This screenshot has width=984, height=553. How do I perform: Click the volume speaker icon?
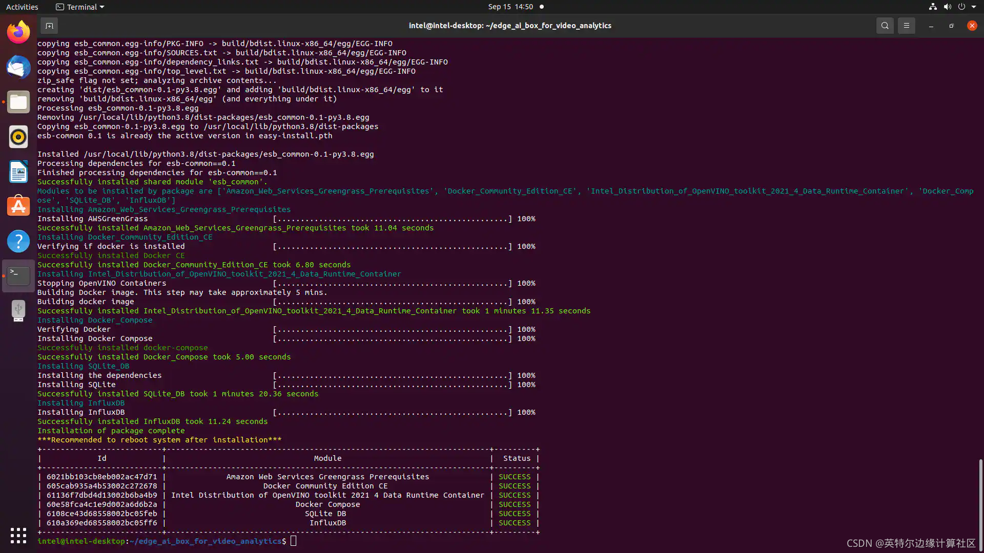coord(947,7)
